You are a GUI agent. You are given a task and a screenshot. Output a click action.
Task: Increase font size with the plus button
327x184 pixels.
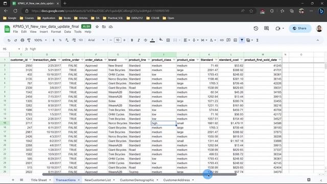[124, 40]
